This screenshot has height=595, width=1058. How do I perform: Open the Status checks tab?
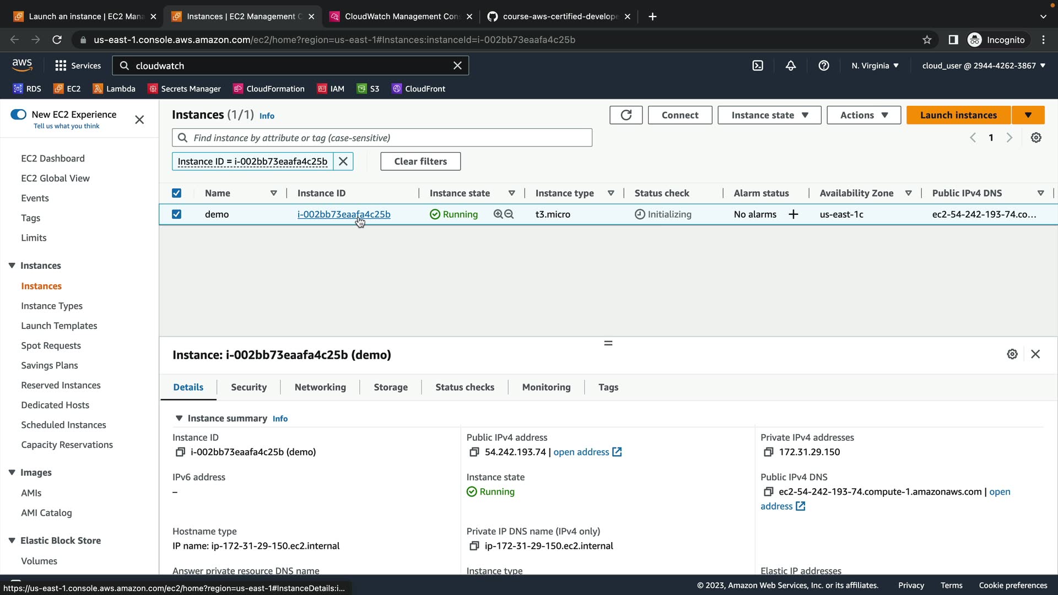465,387
